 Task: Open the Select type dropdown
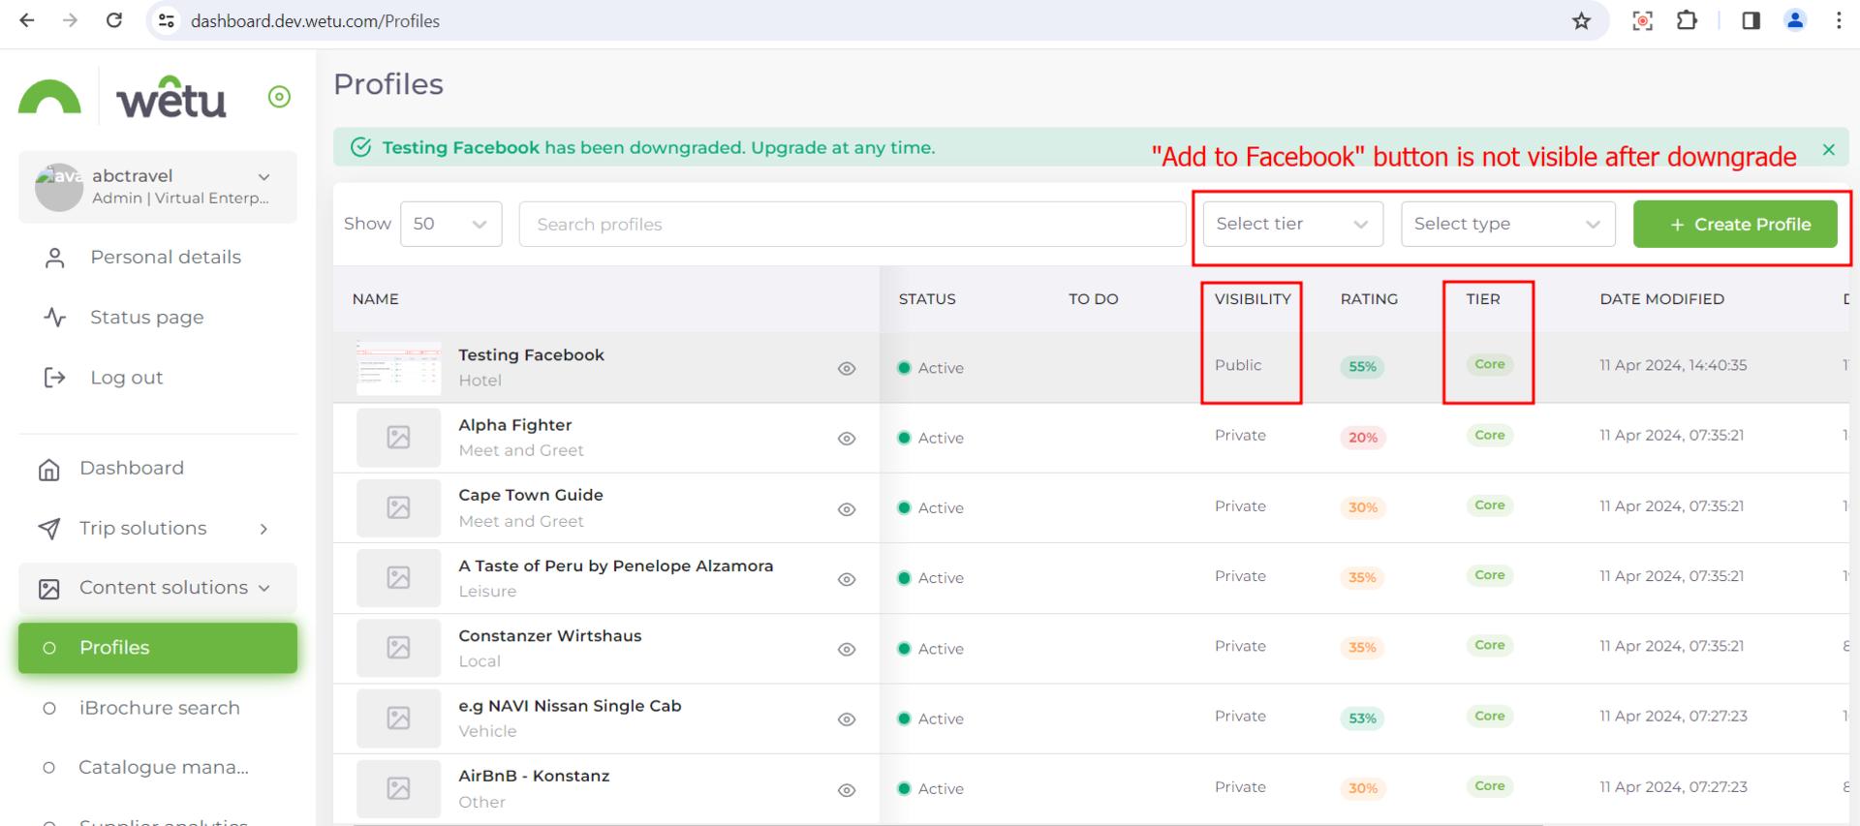click(1506, 225)
